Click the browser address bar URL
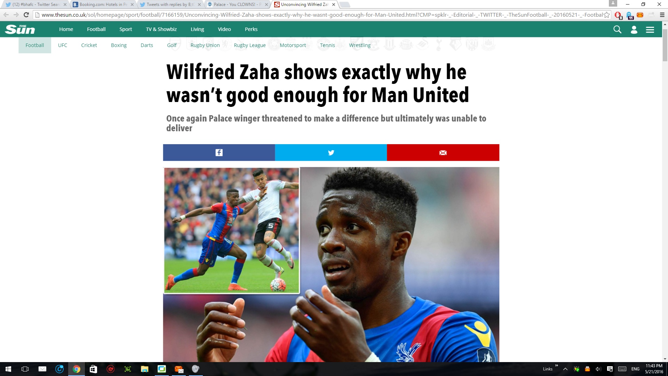Image resolution: width=668 pixels, height=376 pixels. click(322, 15)
